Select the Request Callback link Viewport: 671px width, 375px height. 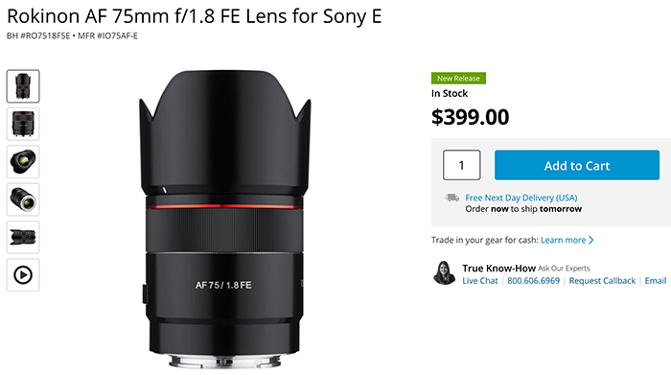coord(602,281)
